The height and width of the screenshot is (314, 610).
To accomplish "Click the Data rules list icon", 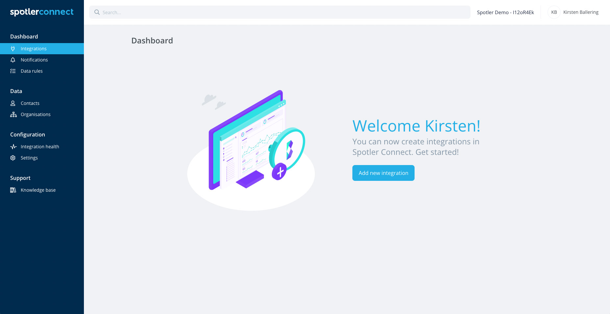I will (x=13, y=71).
